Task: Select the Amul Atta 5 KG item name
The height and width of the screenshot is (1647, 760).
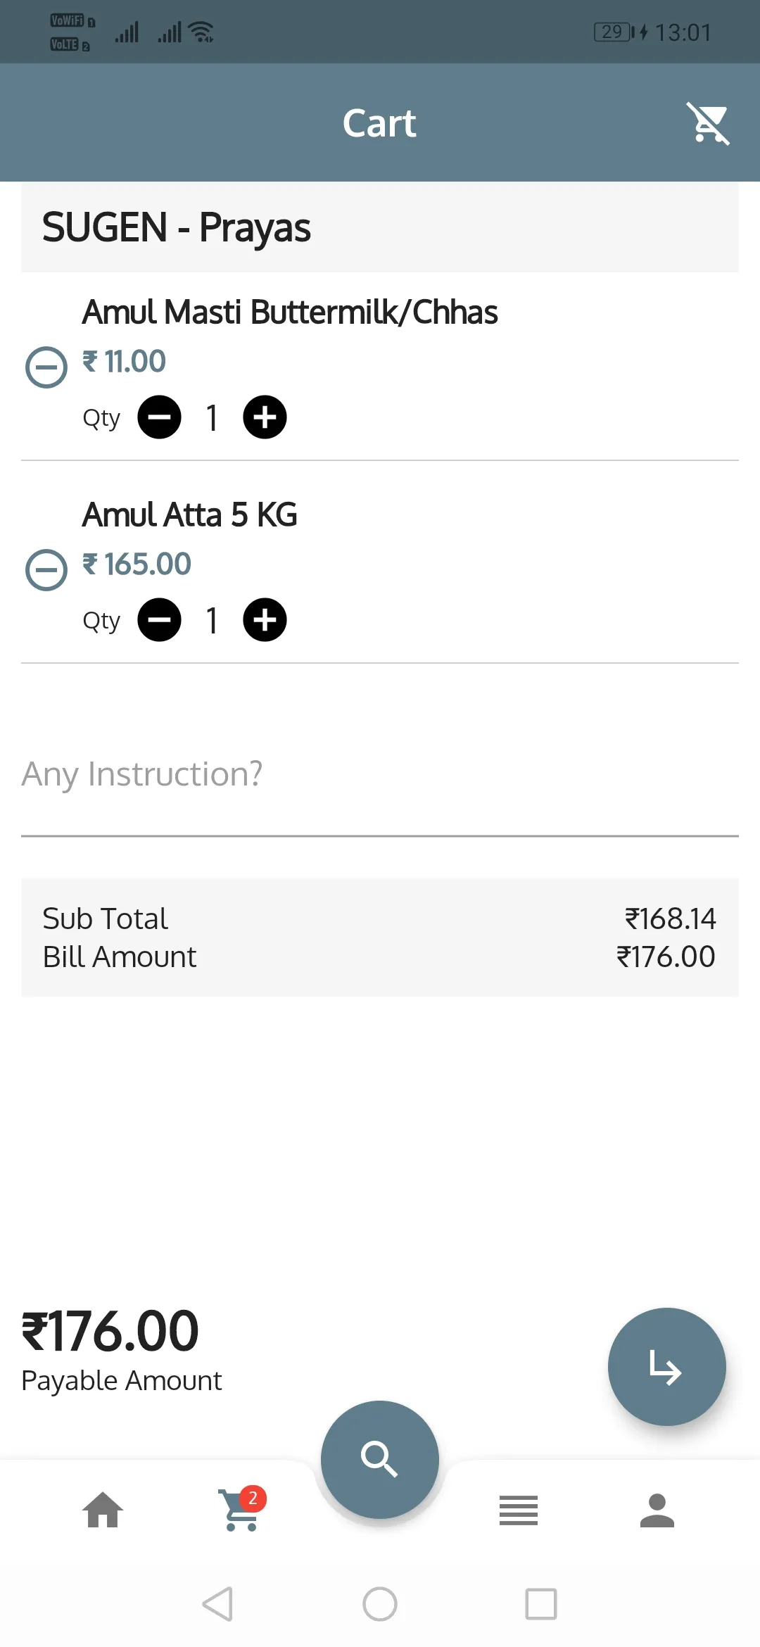Action: pos(190,515)
